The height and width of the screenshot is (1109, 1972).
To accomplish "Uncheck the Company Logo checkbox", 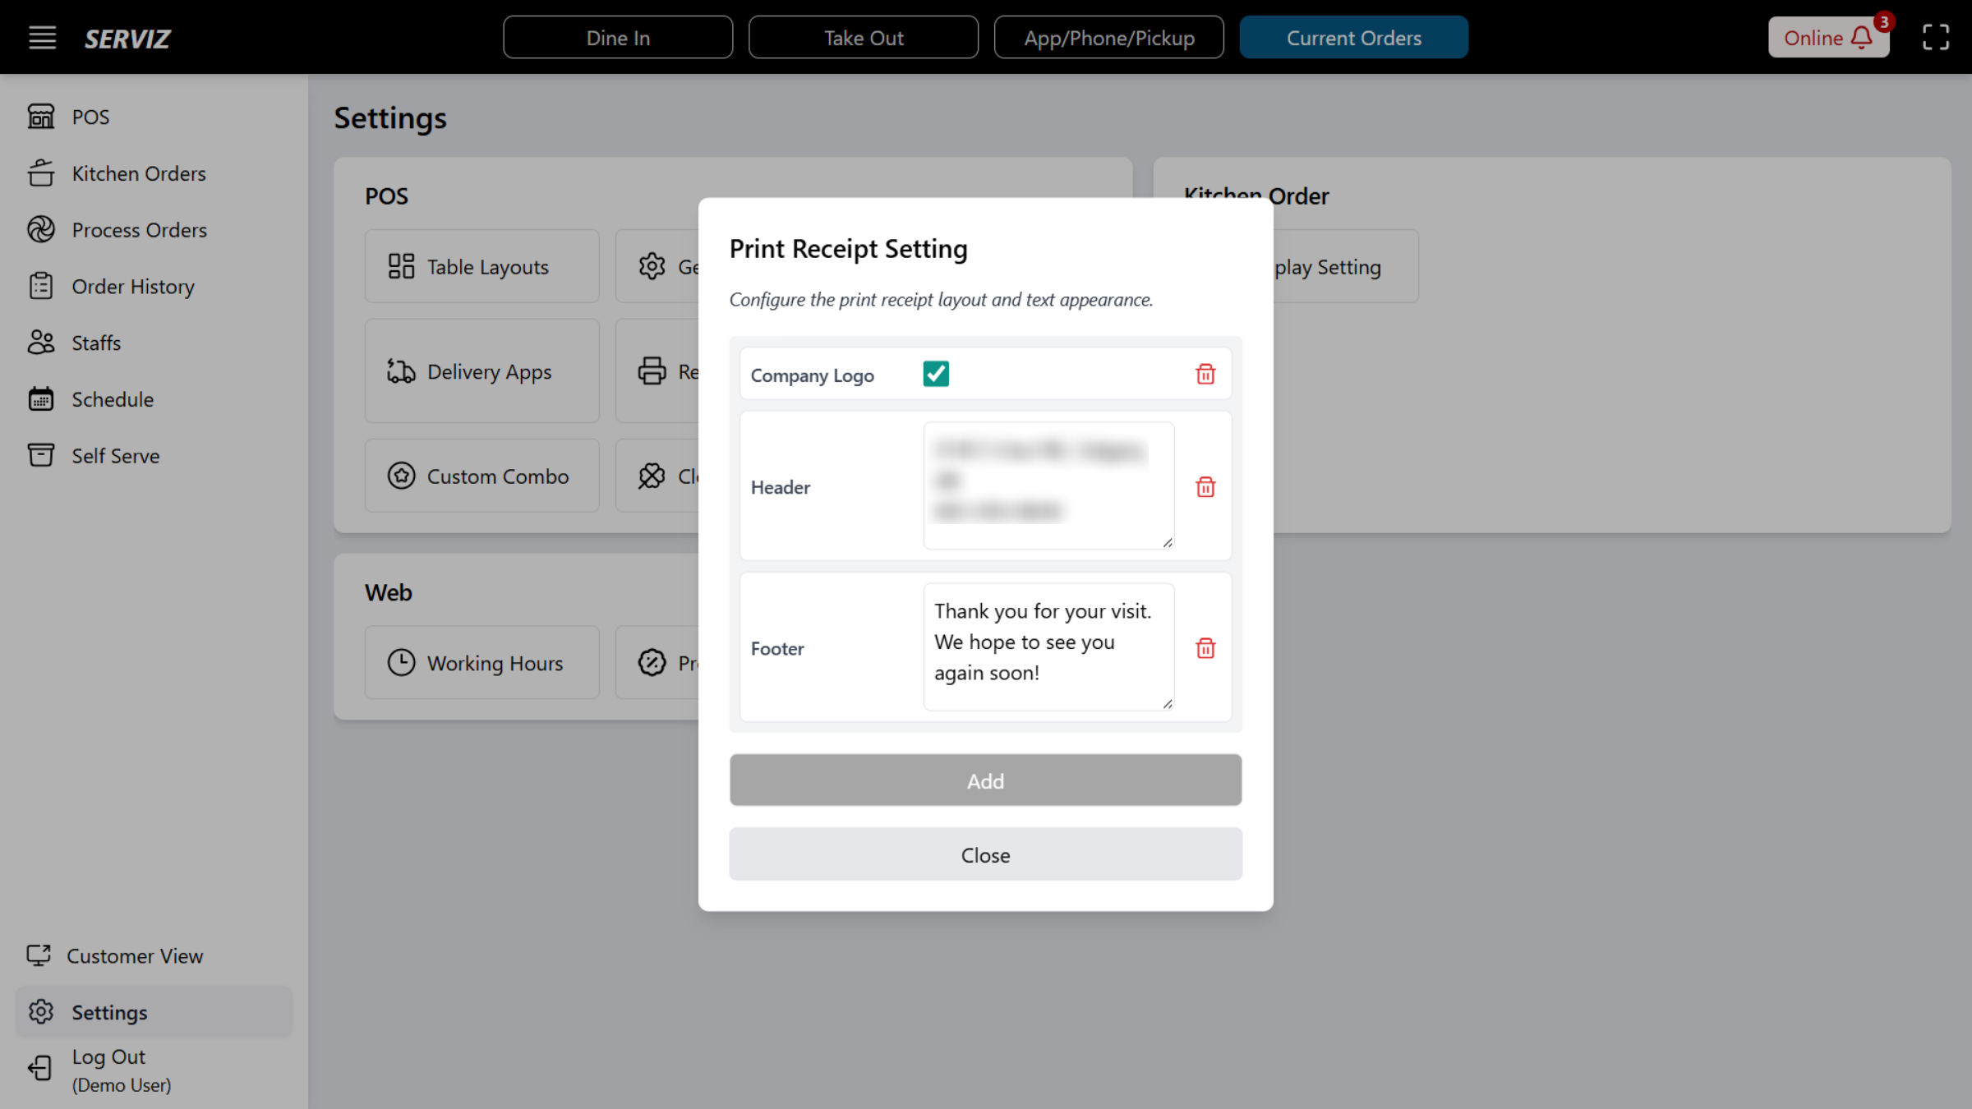I will click(936, 374).
